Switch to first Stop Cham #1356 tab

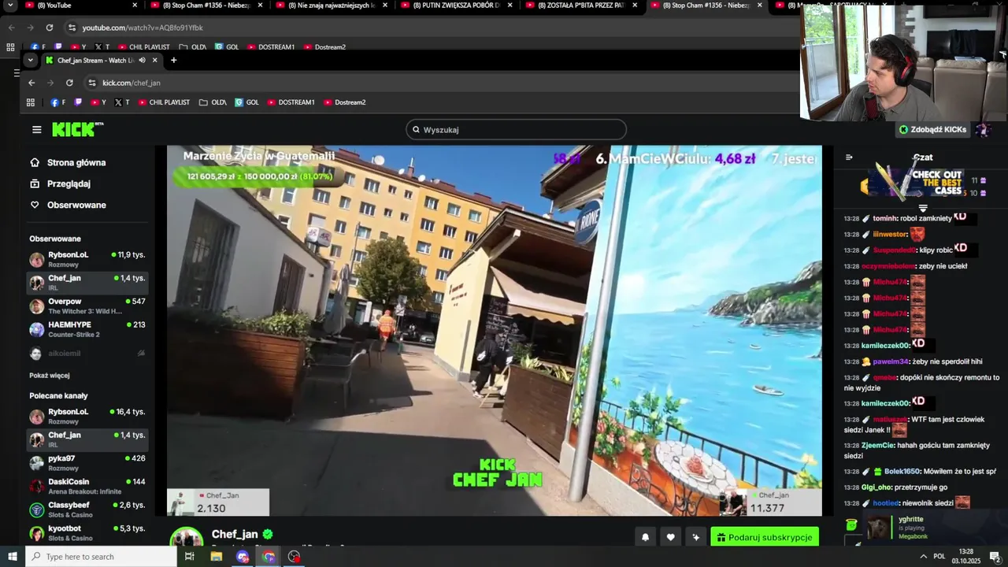(205, 6)
